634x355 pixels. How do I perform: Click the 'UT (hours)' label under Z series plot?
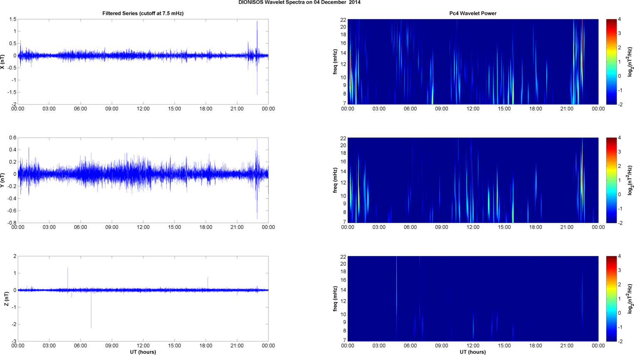[x=143, y=352]
